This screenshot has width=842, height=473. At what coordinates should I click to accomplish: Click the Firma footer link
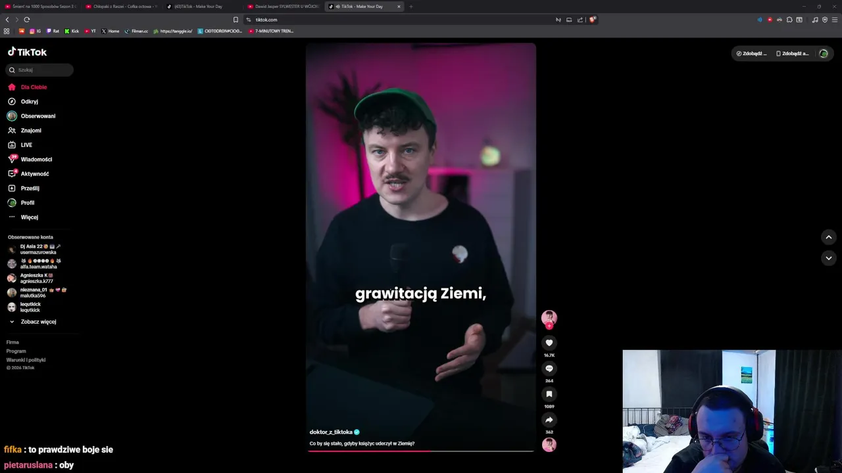(x=12, y=342)
